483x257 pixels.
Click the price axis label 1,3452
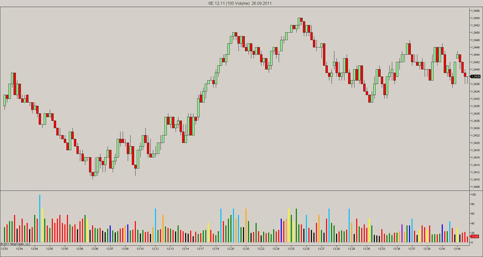[x=475, y=25]
